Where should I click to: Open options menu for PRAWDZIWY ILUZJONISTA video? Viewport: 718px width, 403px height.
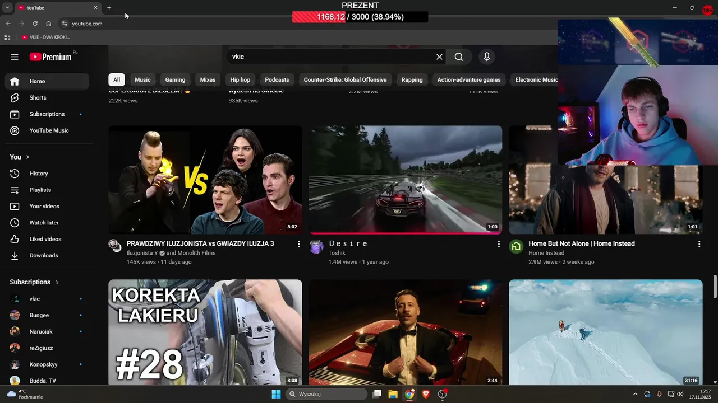point(298,244)
